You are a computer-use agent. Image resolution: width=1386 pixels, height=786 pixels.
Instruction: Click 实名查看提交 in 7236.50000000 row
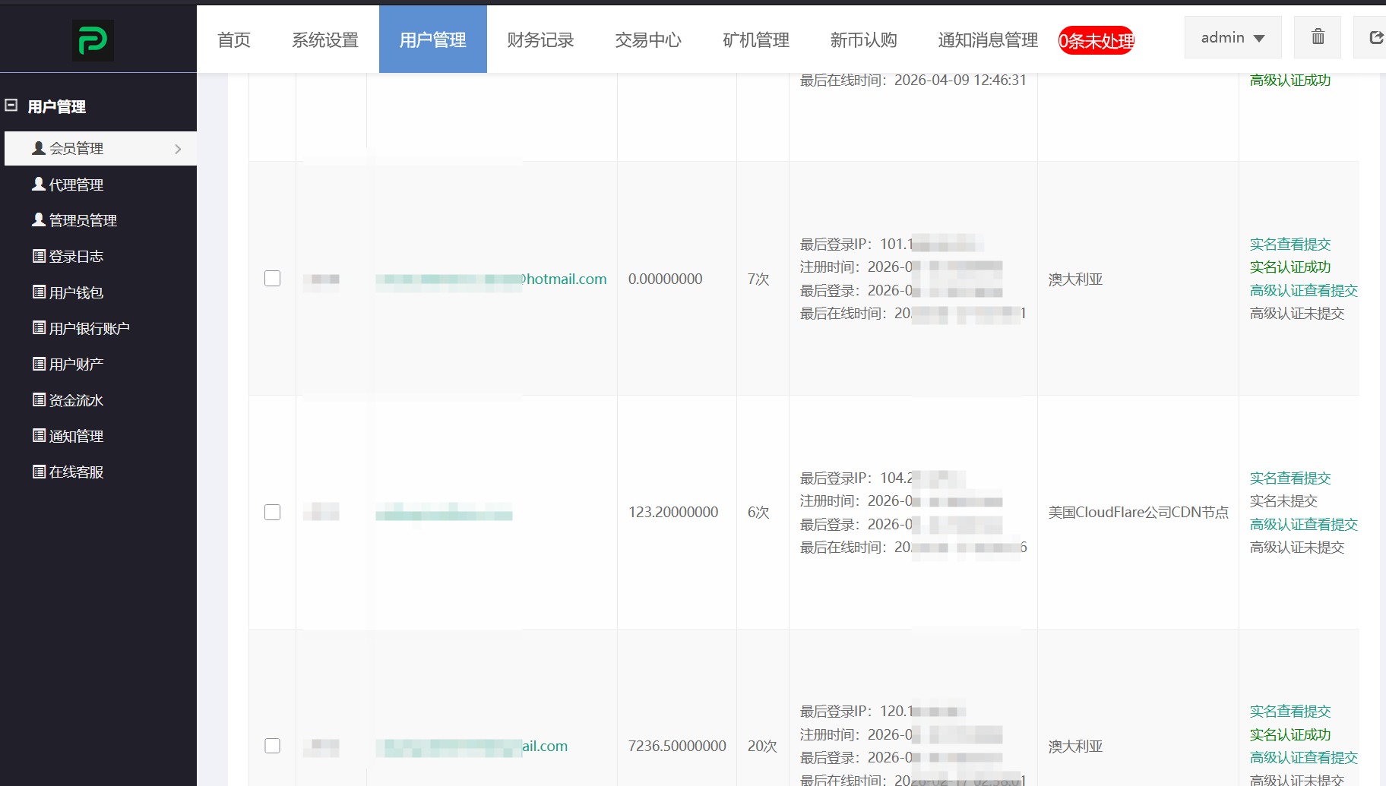(x=1290, y=711)
